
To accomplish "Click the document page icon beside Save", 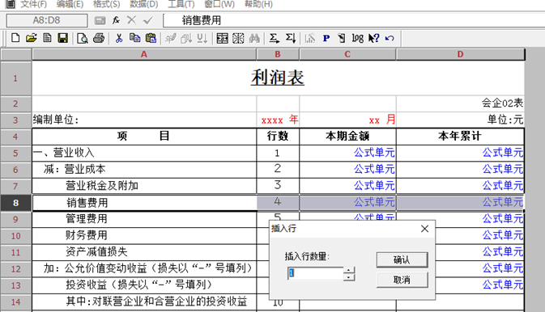I will point(47,38).
